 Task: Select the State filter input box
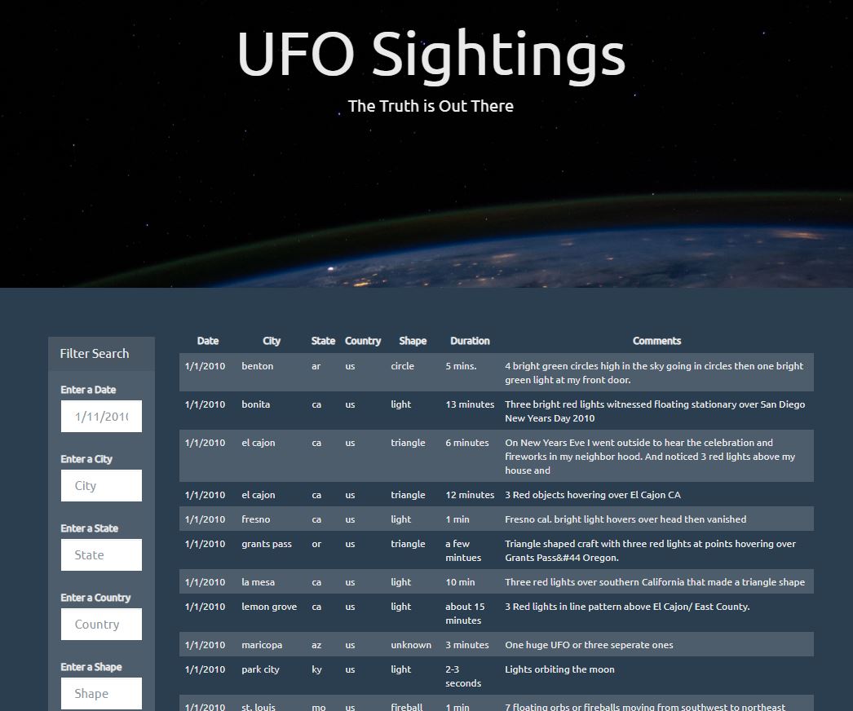101,555
